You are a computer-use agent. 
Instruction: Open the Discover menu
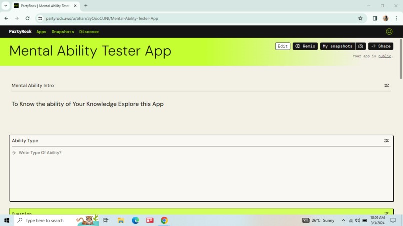tap(89, 32)
